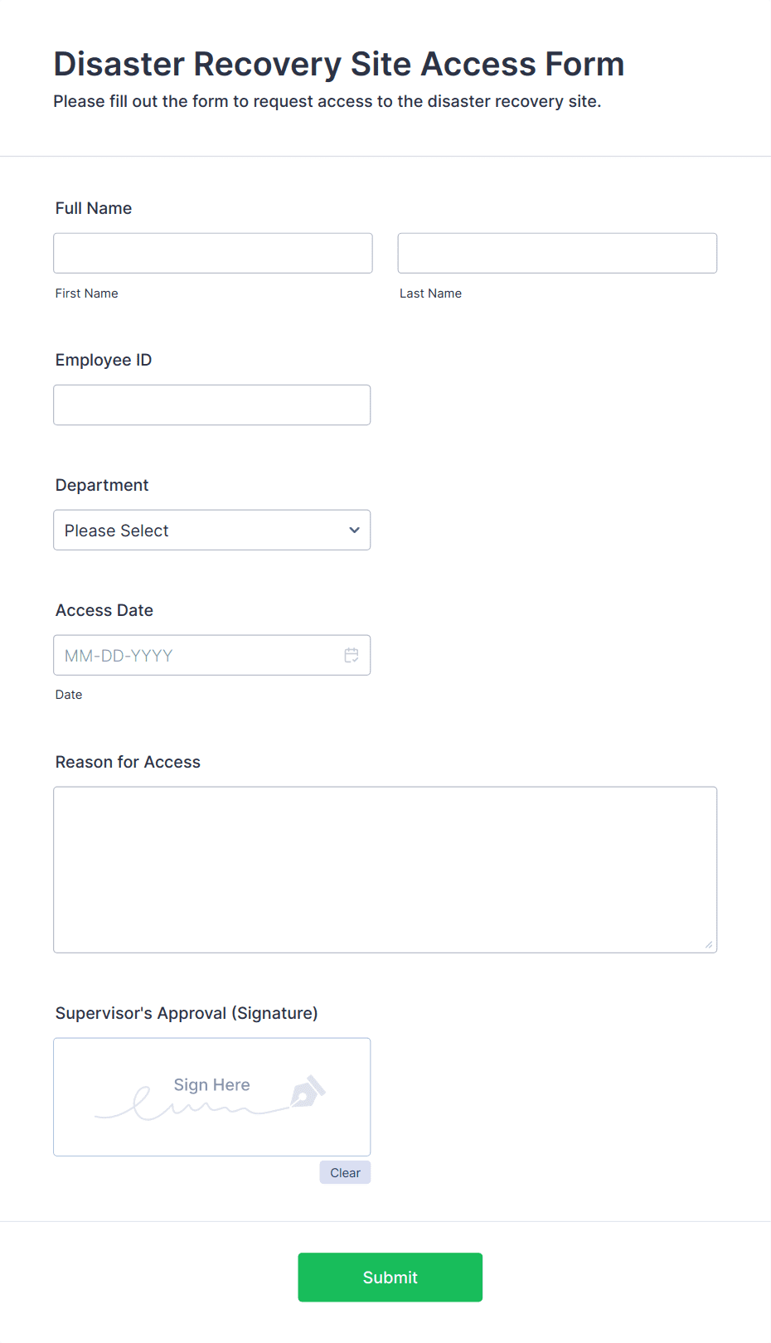771x1343 pixels.
Task: Focus the Employee ID input box
Action: (x=211, y=405)
